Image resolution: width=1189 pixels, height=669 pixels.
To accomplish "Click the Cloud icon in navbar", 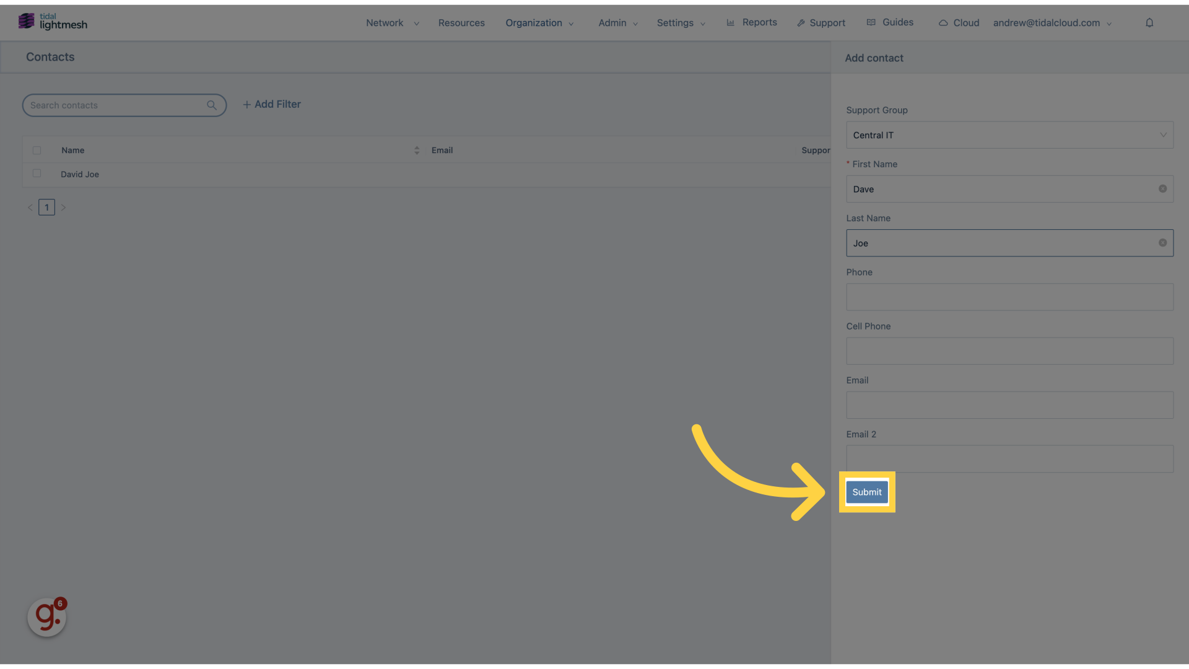I will 943,22.
